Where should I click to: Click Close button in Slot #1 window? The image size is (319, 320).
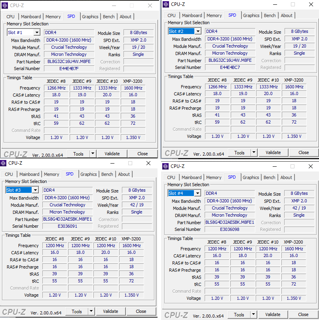pos(142,154)
